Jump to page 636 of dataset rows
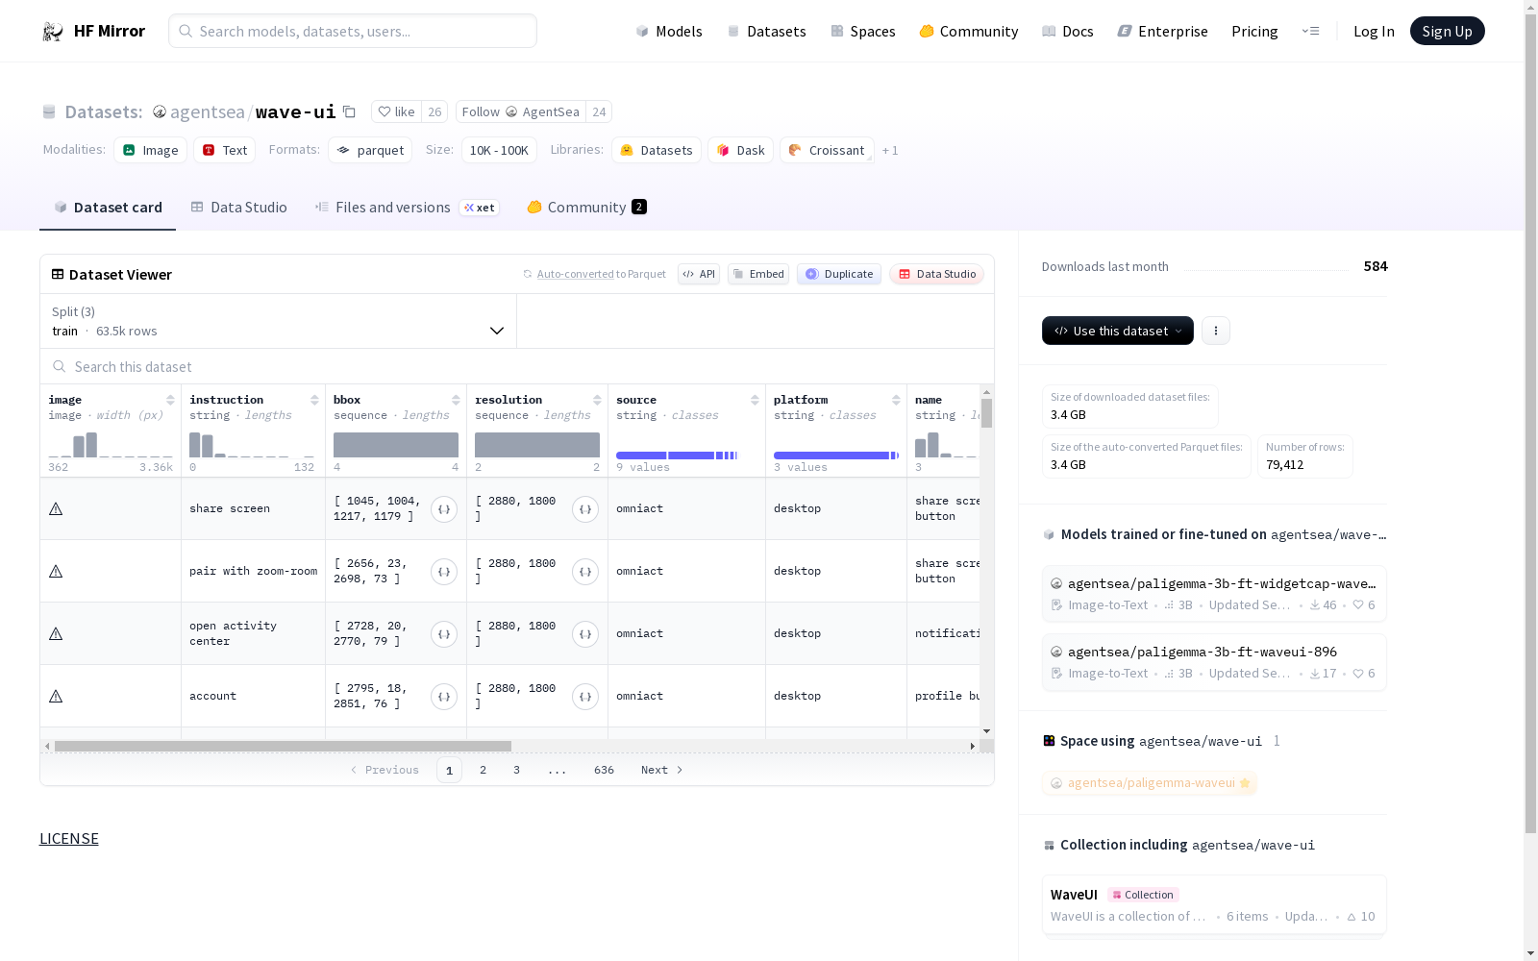 coord(604,771)
